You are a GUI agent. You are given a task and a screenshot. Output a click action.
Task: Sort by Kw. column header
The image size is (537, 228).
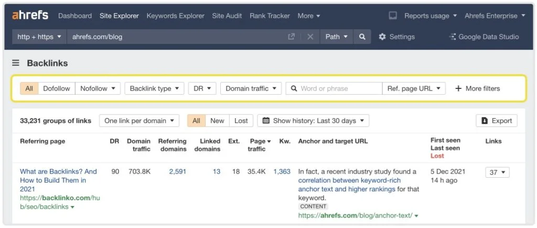point(285,141)
